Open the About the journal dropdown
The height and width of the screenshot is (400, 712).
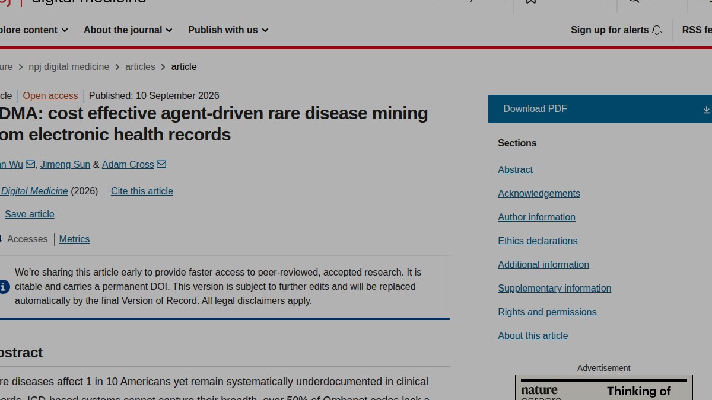[x=128, y=30]
